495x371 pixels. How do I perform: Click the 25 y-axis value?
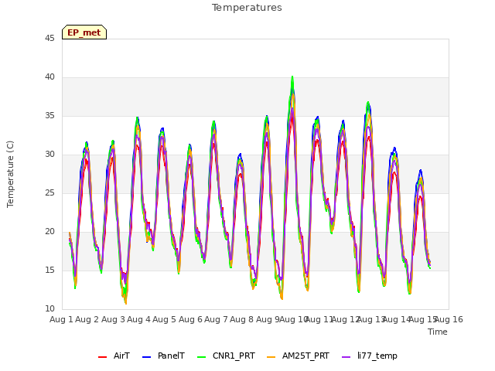pyautogui.click(x=49, y=192)
